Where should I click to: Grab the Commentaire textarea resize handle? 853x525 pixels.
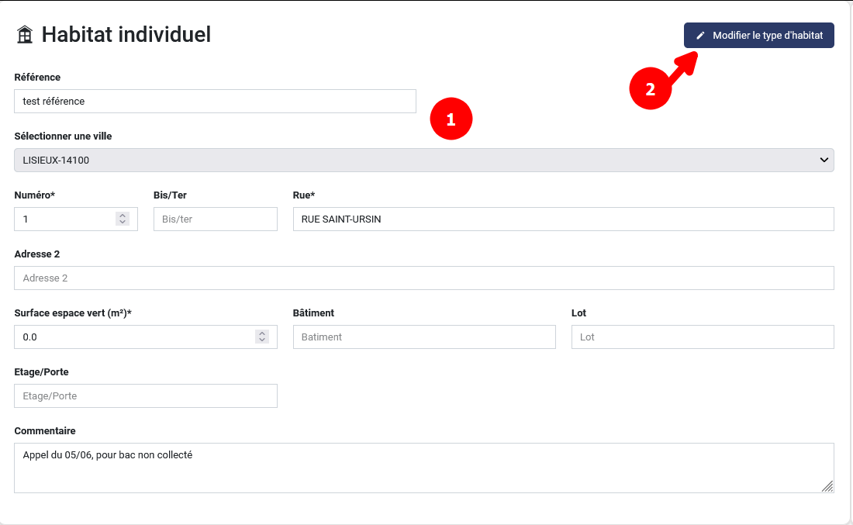coord(827,486)
